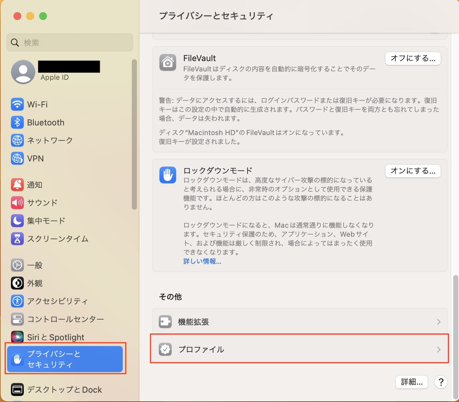Select the Bluetooth sidebar icon
Screen dimensions: 459x402
pyautogui.click(x=17, y=122)
